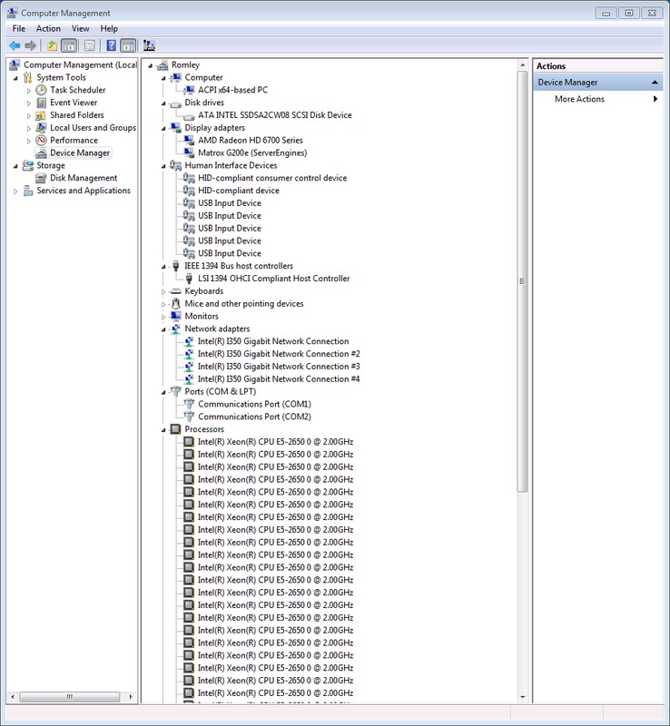Viewport: 670px width, 726px height.
Task: Select Task Scheduler in the console tree
Action: pos(77,90)
